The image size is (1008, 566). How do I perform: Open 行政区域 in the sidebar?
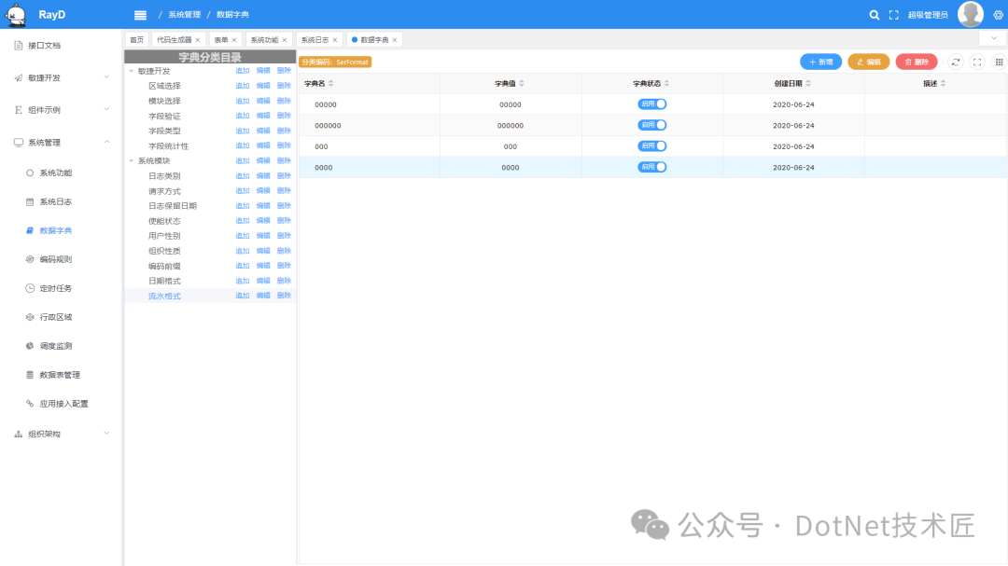(x=56, y=317)
